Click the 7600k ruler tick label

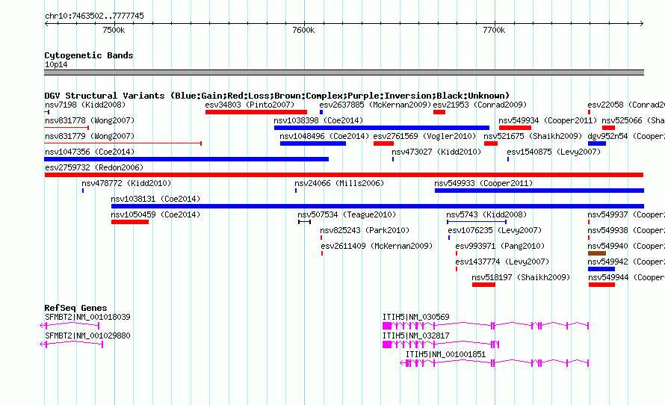pyautogui.click(x=303, y=30)
